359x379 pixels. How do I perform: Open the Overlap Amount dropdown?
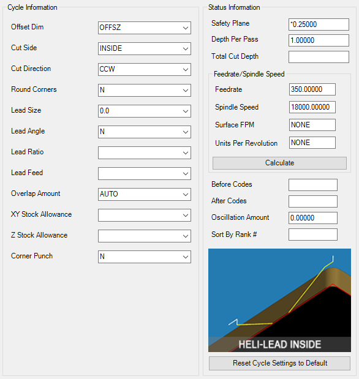[145, 194]
